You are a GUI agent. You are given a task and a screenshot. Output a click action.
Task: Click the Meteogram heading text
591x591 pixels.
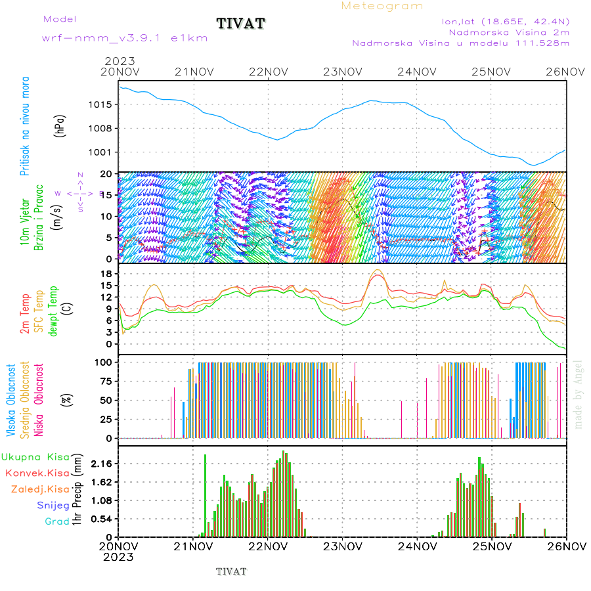[x=382, y=6]
